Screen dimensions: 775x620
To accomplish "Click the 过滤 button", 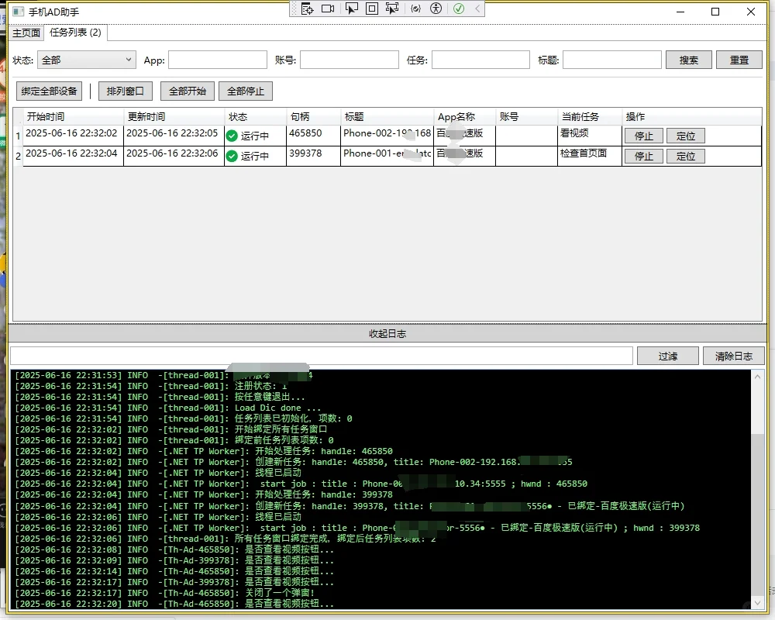I will tap(668, 356).
